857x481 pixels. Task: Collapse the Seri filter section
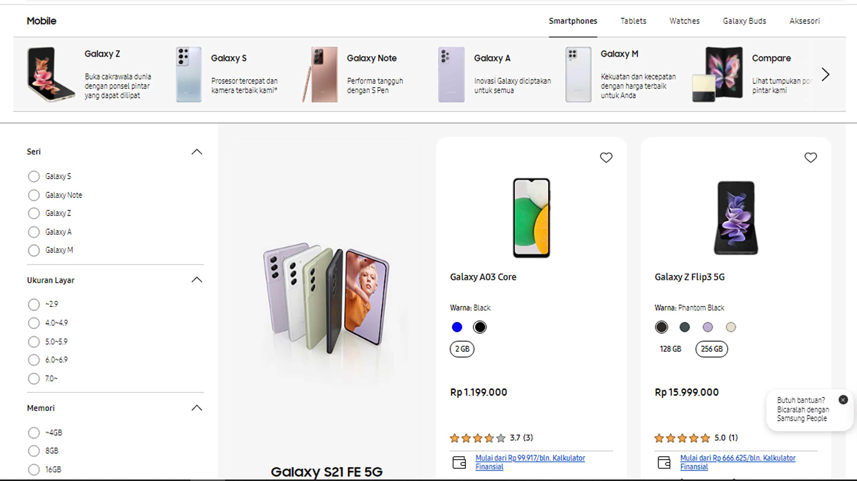(x=197, y=152)
